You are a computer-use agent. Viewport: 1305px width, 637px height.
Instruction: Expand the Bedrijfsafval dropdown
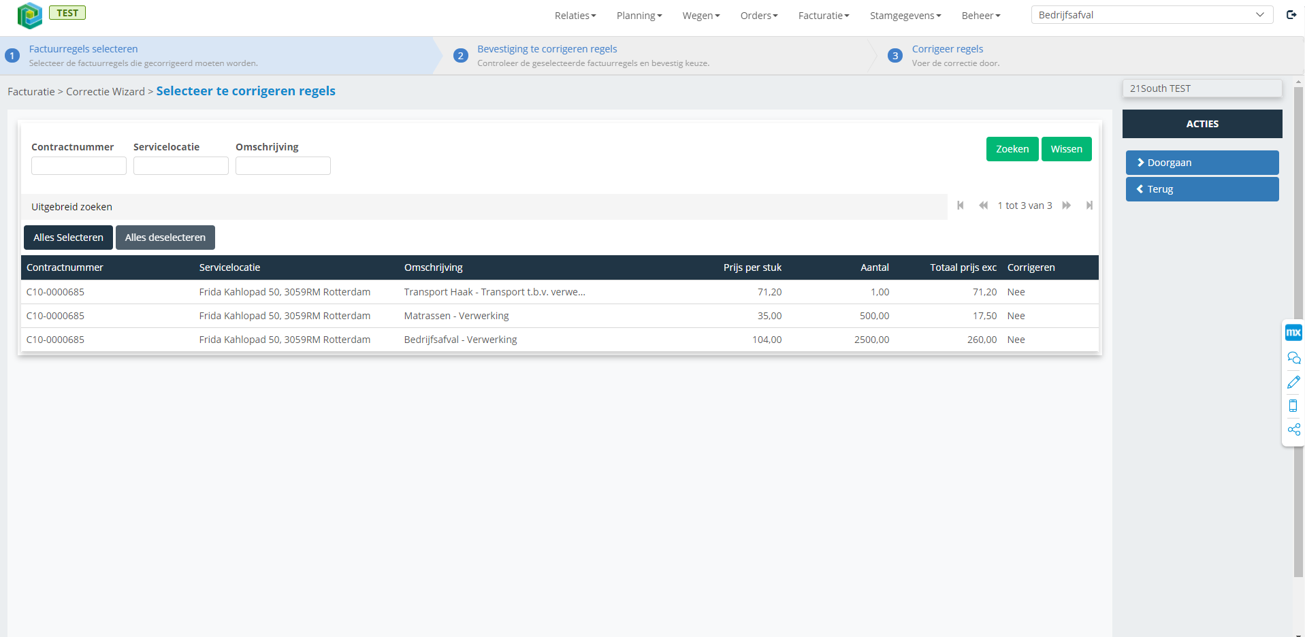pyautogui.click(x=1152, y=15)
